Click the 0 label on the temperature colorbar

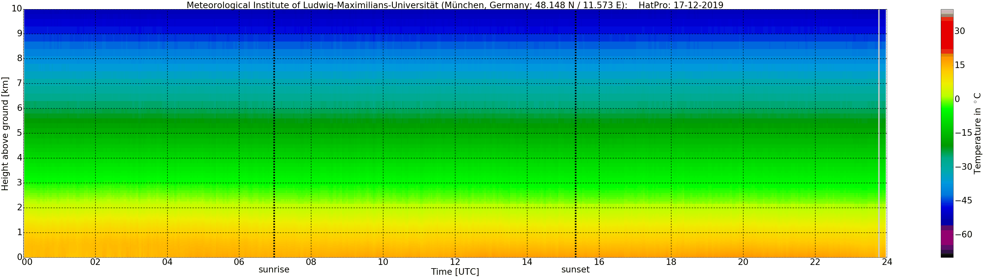coord(957,99)
